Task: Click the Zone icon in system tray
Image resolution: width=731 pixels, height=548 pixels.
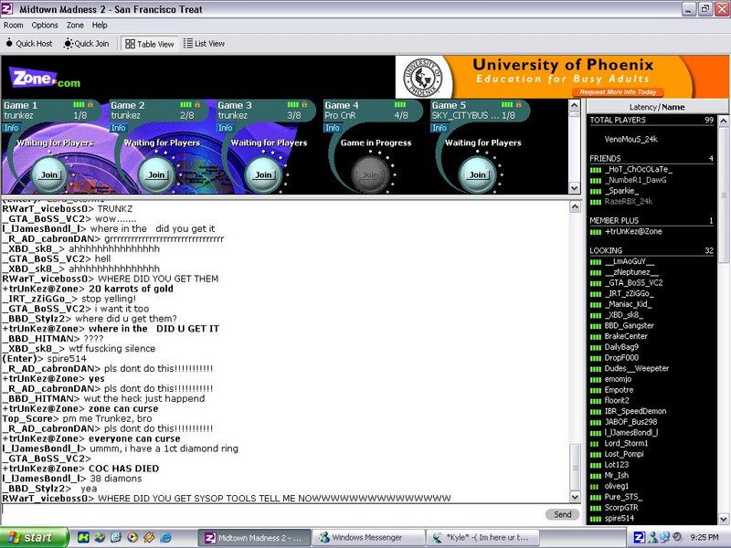Action: 640,538
